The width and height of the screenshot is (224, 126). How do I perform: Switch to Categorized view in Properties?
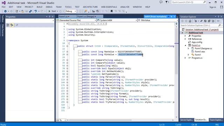tap(8, 25)
